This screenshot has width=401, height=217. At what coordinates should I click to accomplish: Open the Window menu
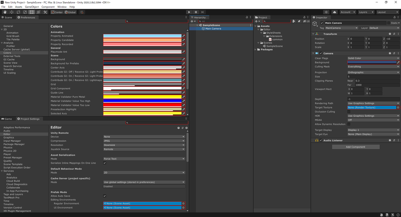pos(62,7)
